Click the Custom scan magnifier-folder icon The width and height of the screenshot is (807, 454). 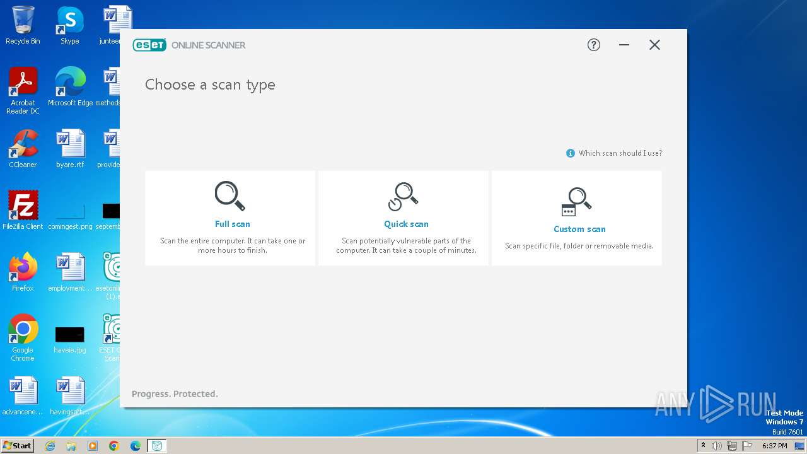pyautogui.click(x=577, y=202)
